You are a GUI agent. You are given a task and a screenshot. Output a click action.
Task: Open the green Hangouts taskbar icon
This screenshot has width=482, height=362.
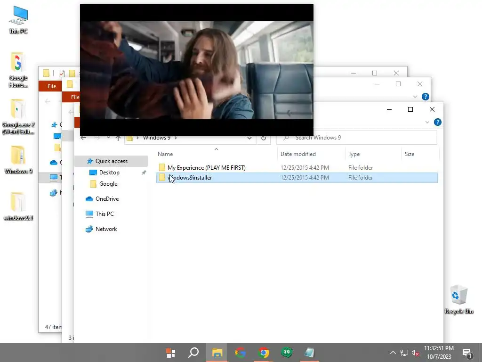pos(287,353)
